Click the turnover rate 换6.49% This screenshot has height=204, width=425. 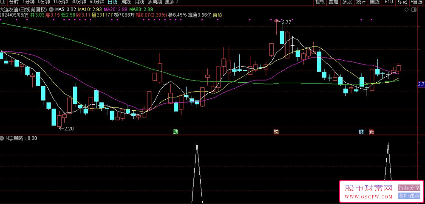tap(177, 15)
